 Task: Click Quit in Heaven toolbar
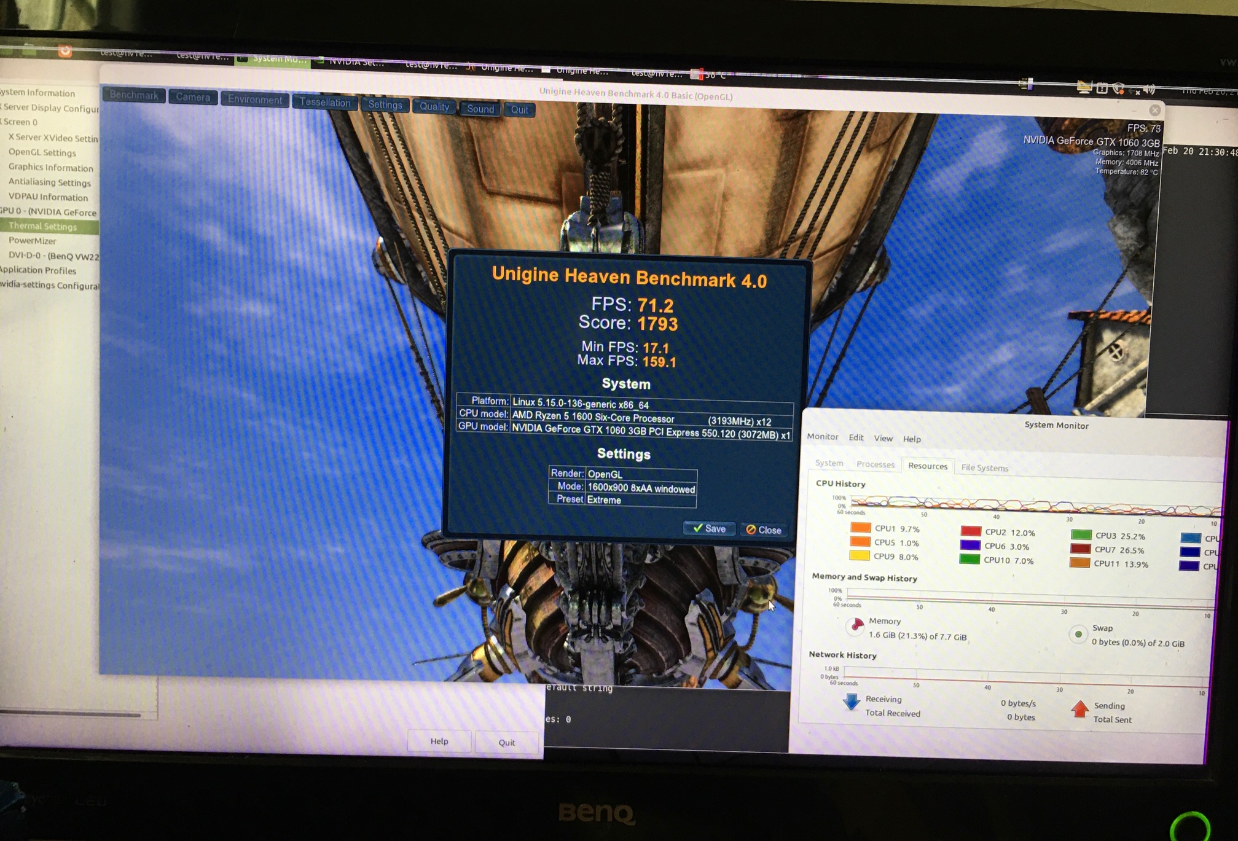tap(520, 110)
